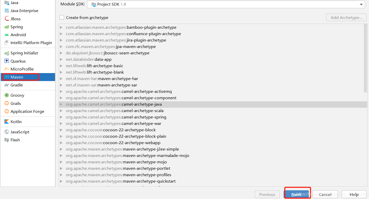Select camel-archetype-war row

coord(213,124)
